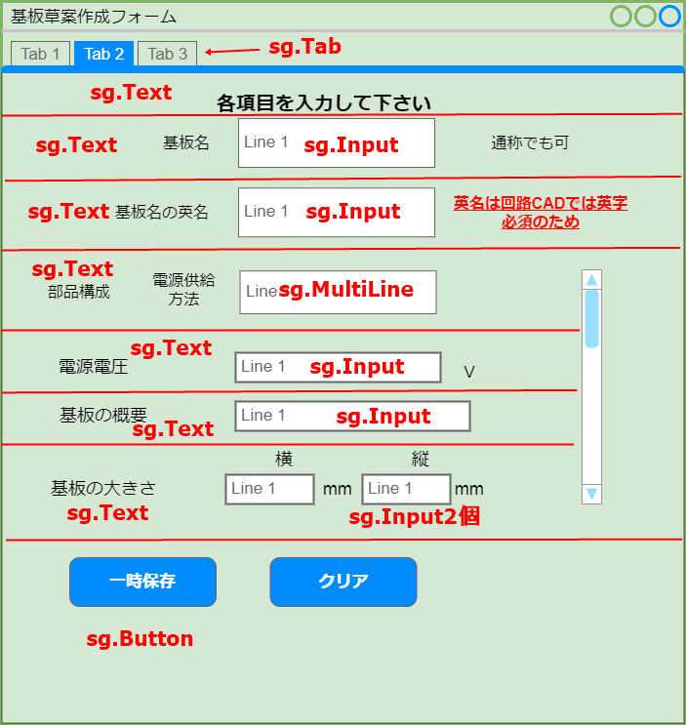Switch to Tab 1
The width and height of the screenshot is (686, 725).
(x=40, y=54)
